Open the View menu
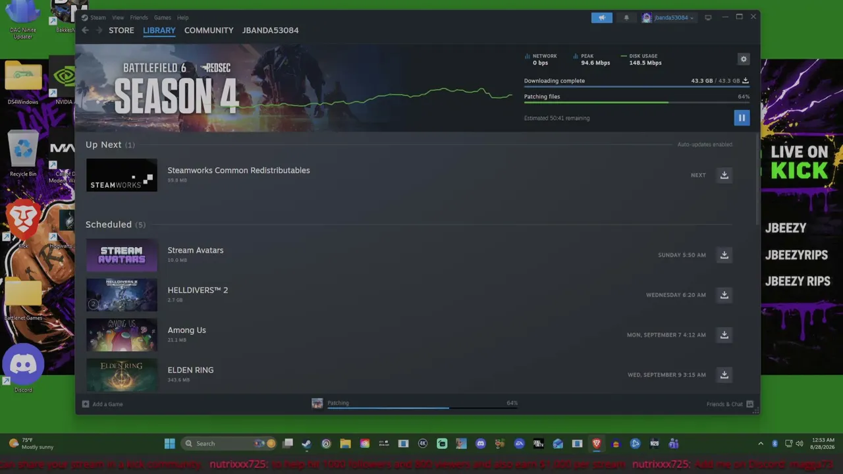843x474 pixels. click(118, 18)
